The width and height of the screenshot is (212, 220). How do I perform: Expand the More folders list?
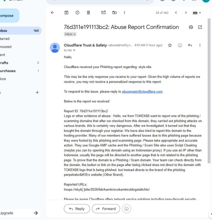point(20,79)
